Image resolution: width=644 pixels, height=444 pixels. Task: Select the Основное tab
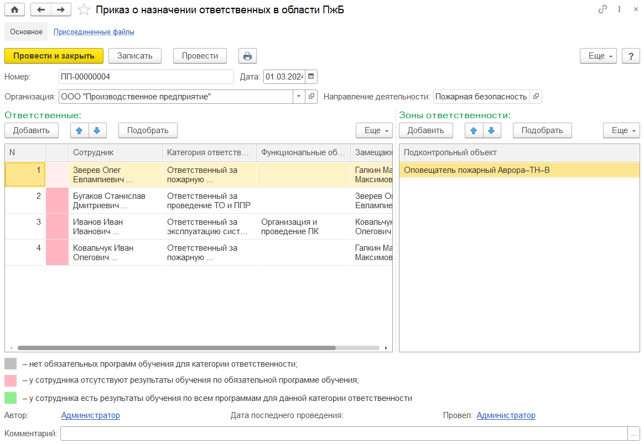[x=26, y=31]
